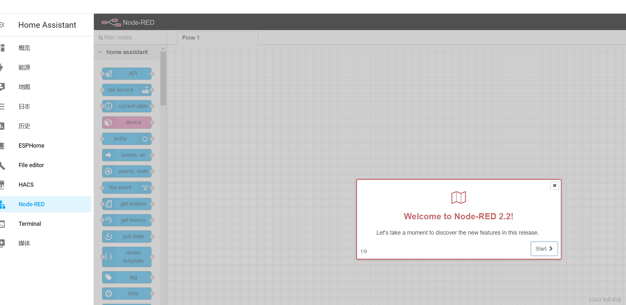This screenshot has width=626, height=305.
Task: Open 地图 map in sidebar
Action: coord(46,87)
